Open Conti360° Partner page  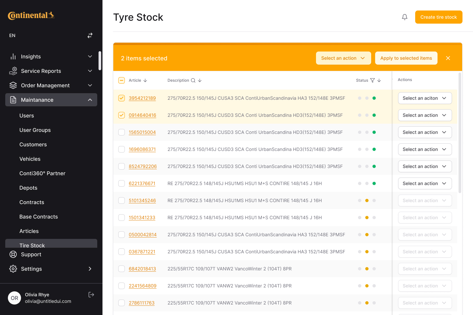tap(42, 173)
